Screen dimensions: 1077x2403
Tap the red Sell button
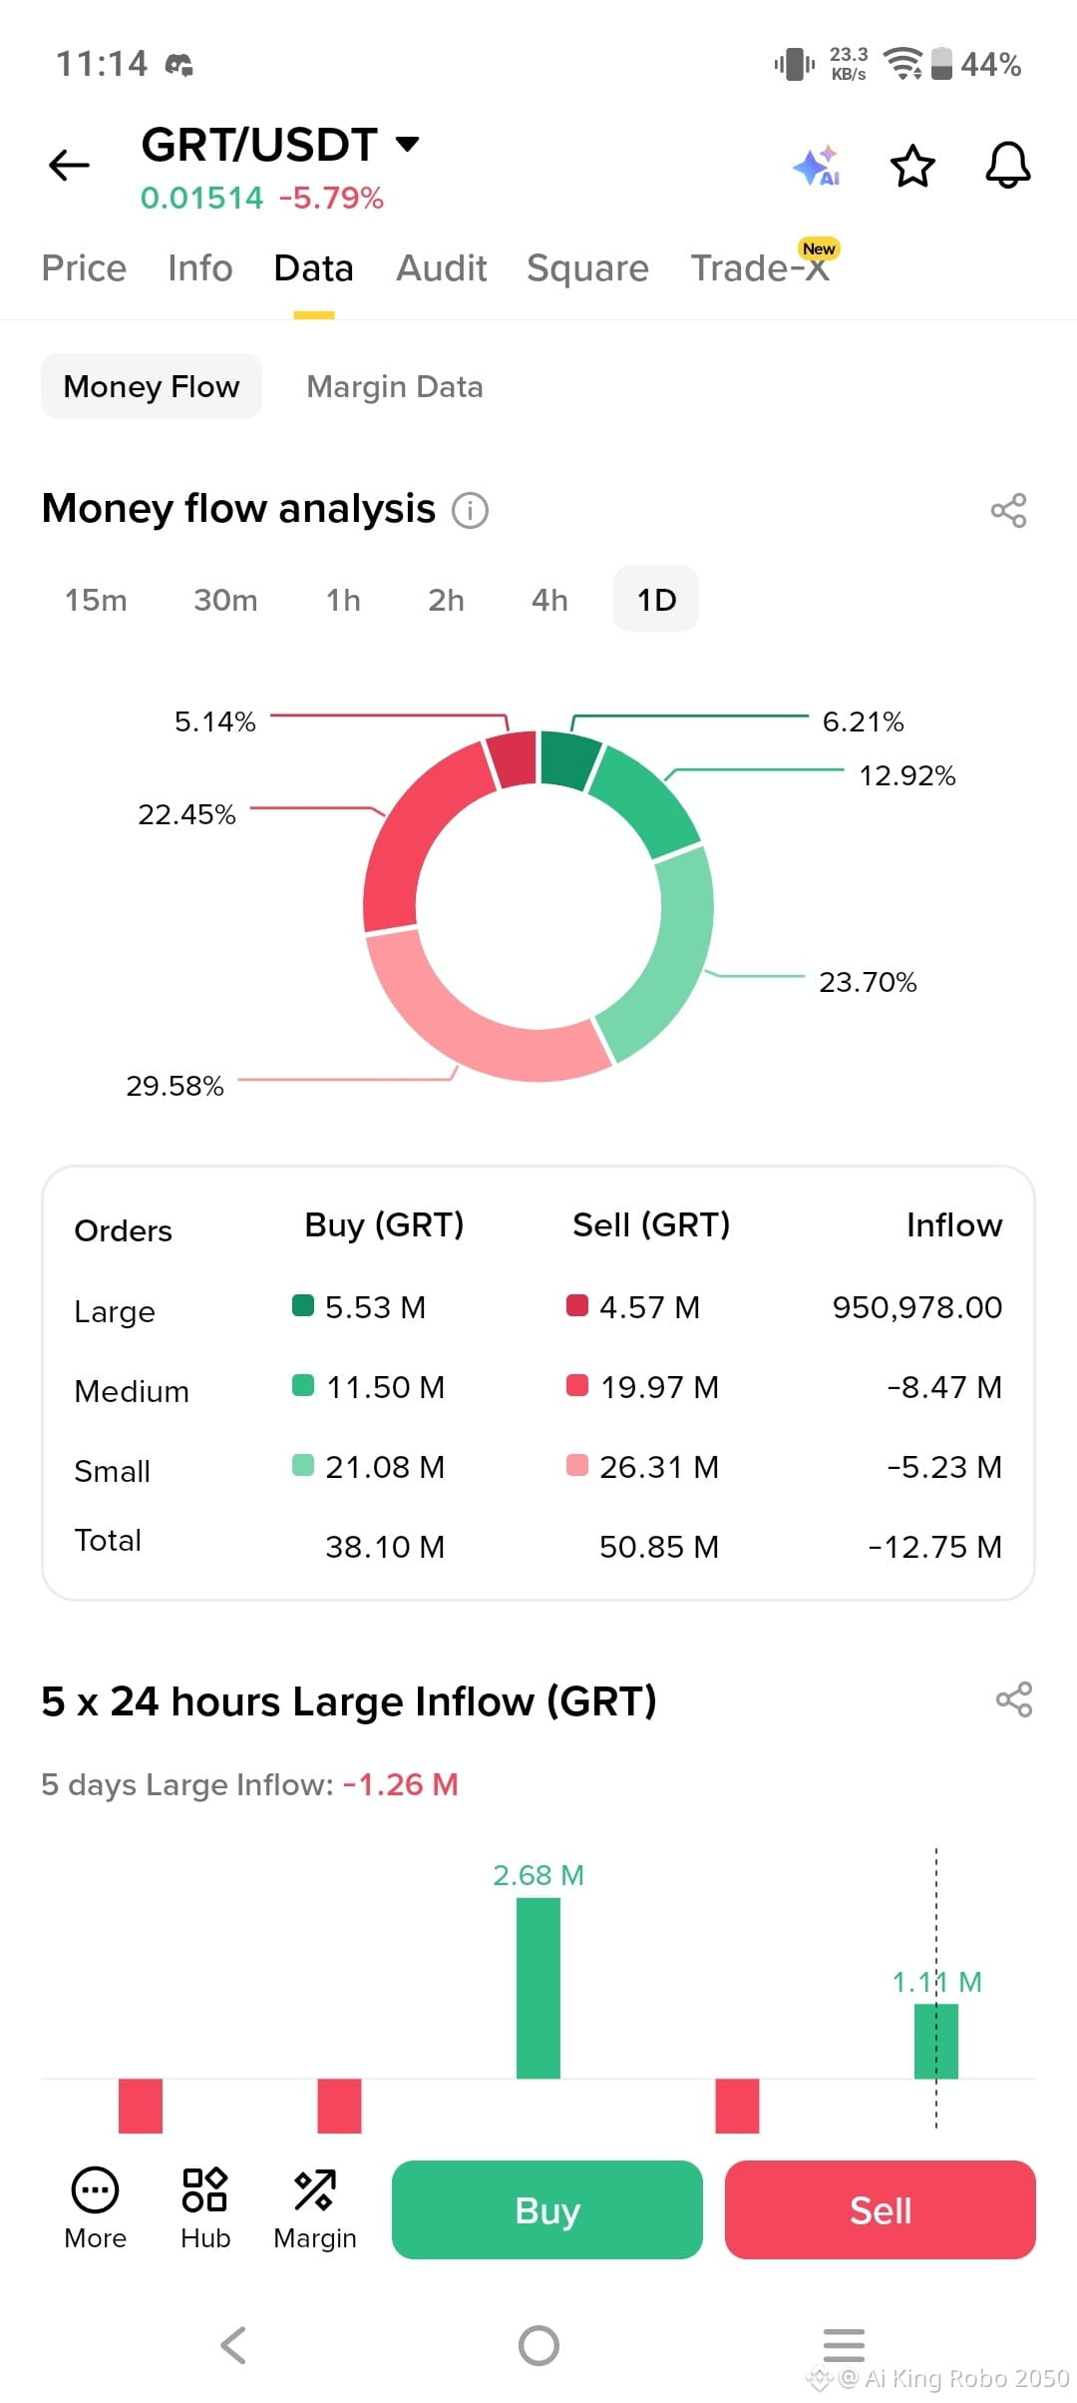pos(881,2209)
